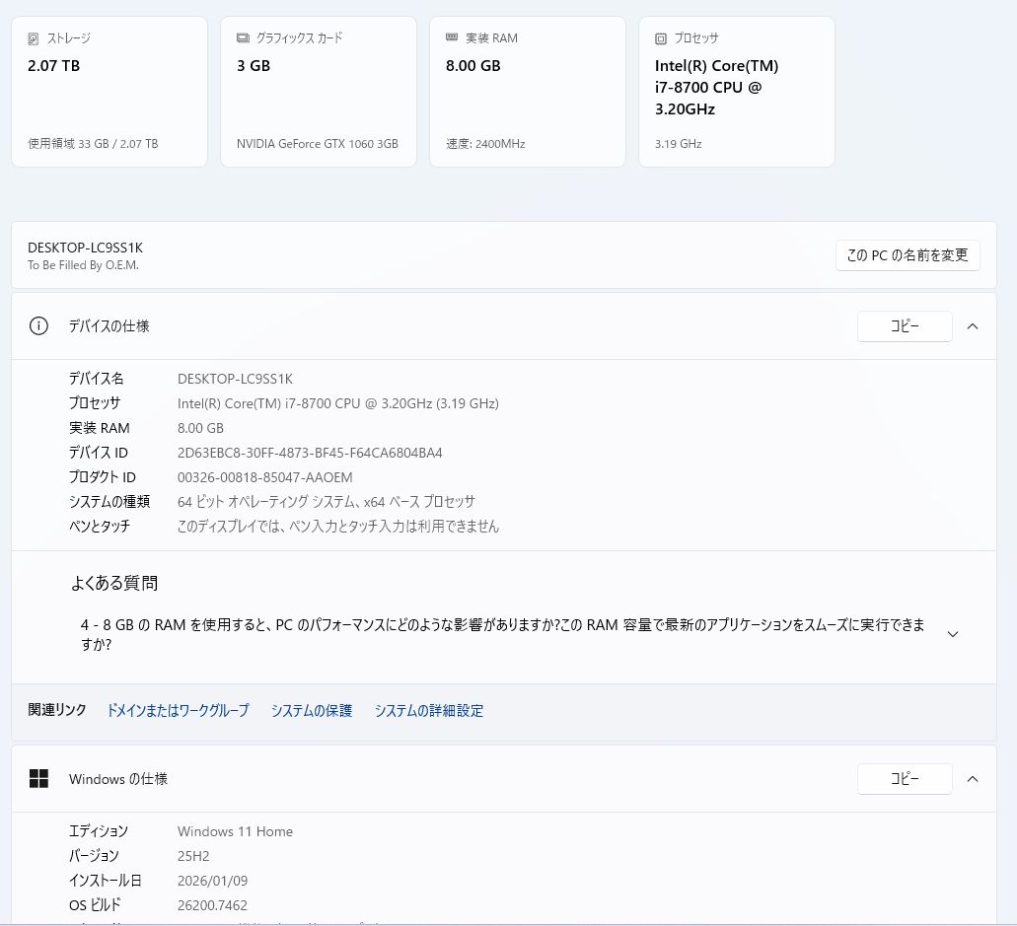
Task: Click the graphics card icon in グラフィックス カード card
Action: click(x=243, y=38)
